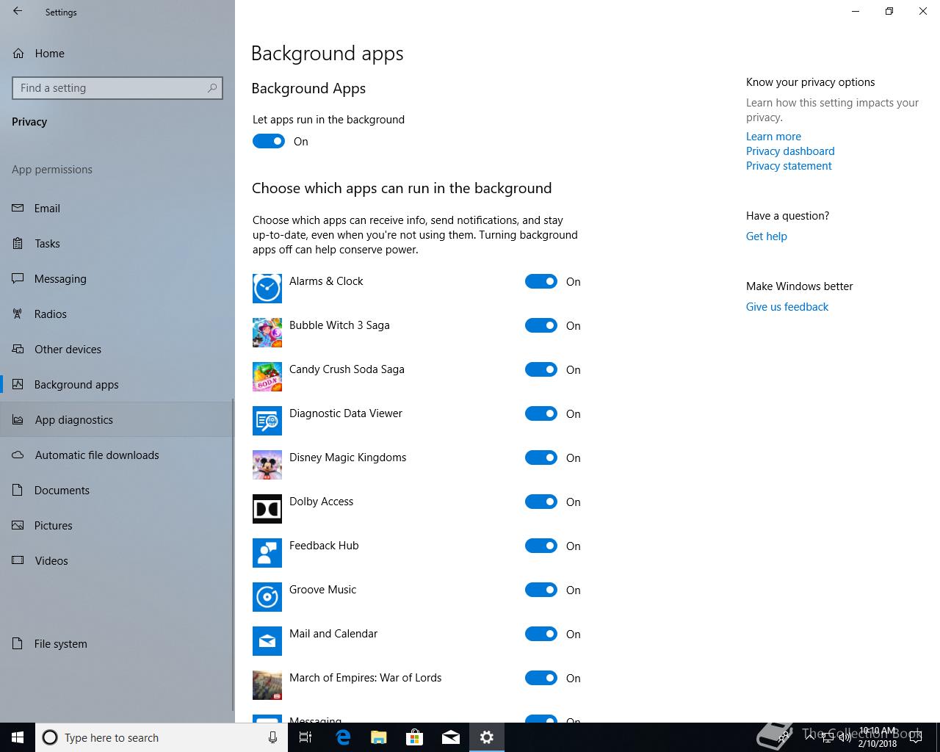The width and height of the screenshot is (940, 752).
Task: Click the sidebar vertical scrollbar
Action: pos(233,554)
